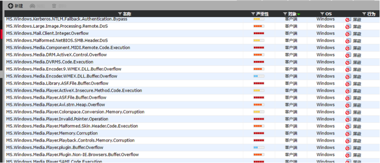This screenshot has height=163, width=380.
Task: Select MS.Windows.Media.Player.Invalid.Pointer.Operation entry
Action: (x=57, y=119)
